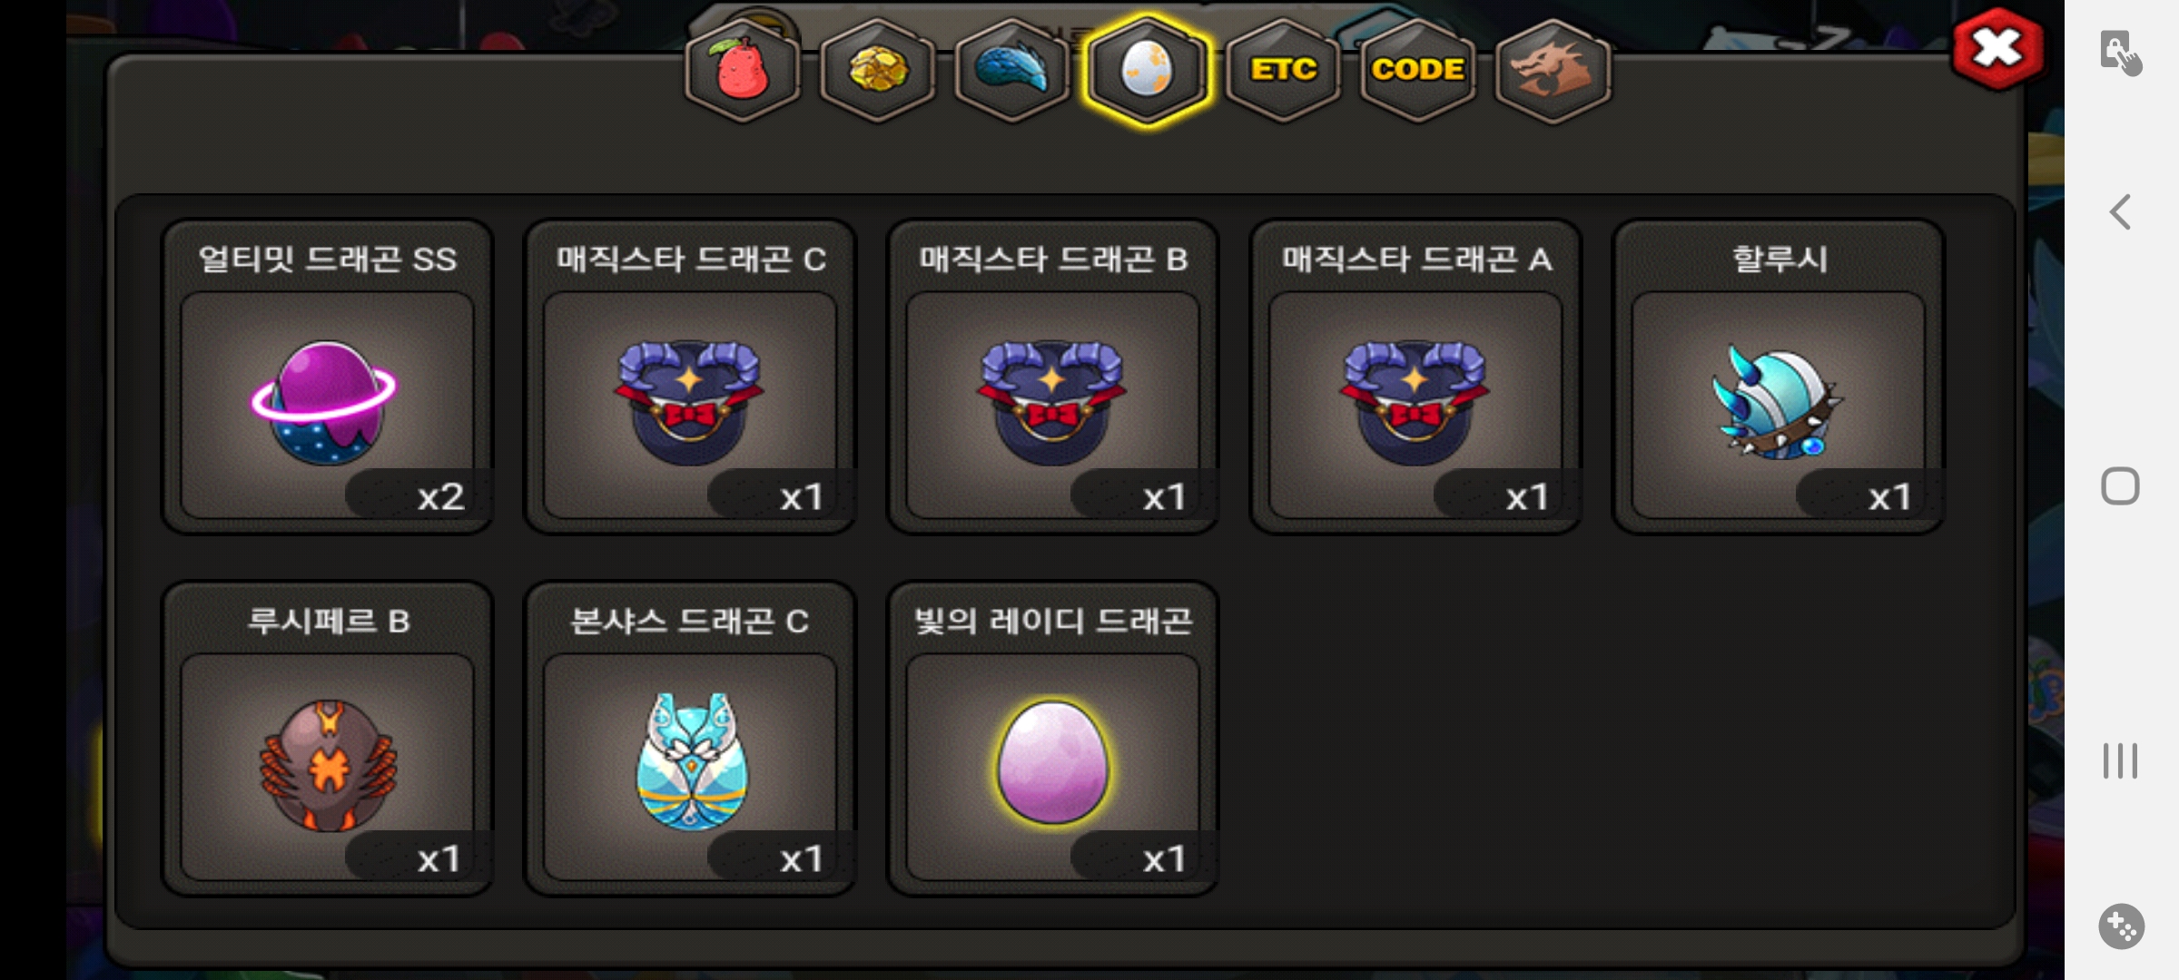Tap the Android back arrow
Screen dimensions: 2179x980
click(2120, 212)
